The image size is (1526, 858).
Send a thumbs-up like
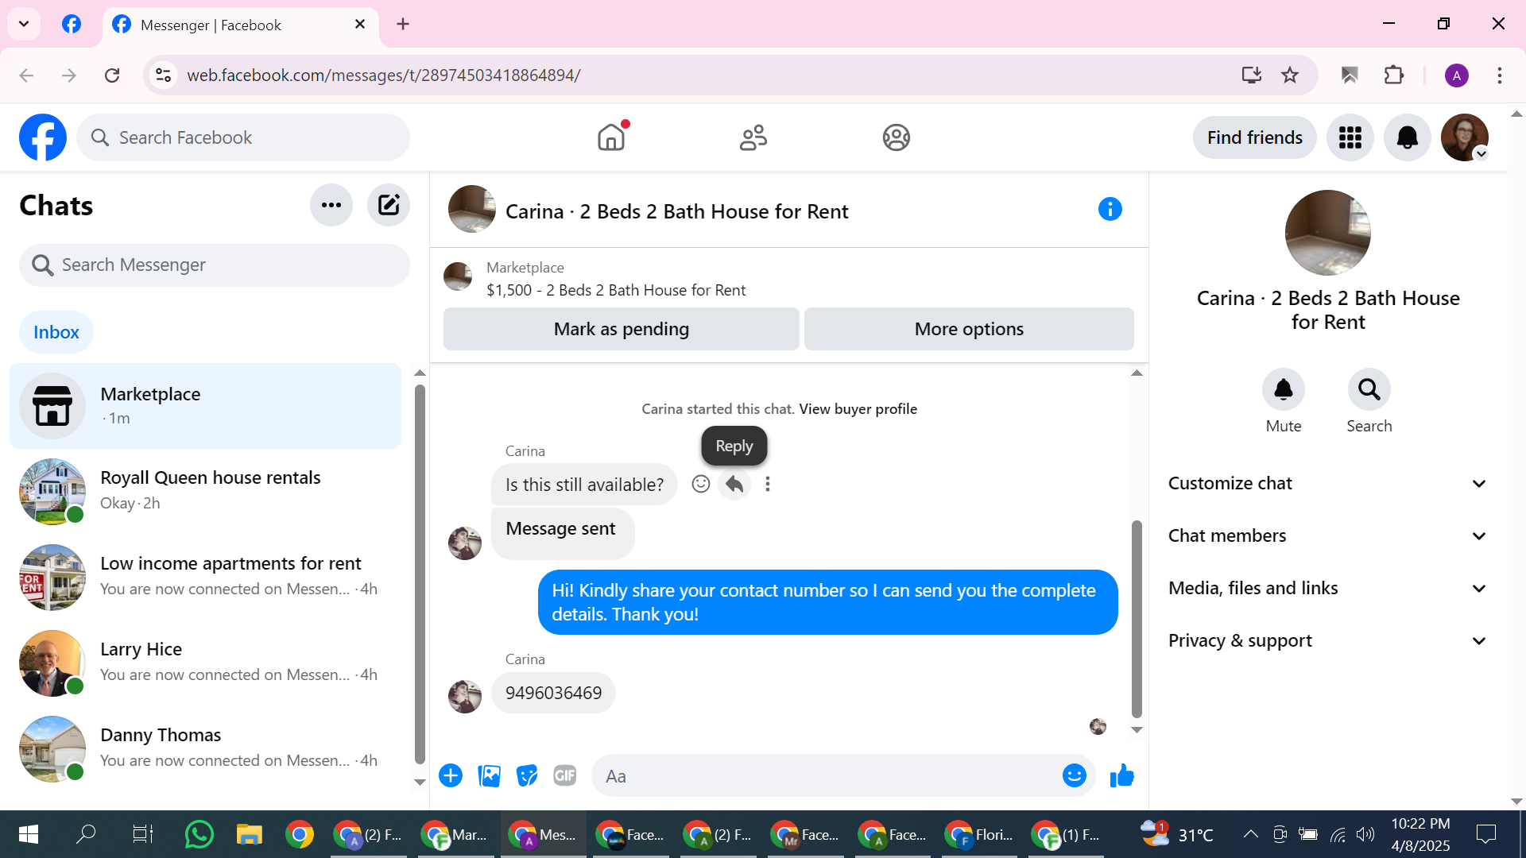point(1121,775)
